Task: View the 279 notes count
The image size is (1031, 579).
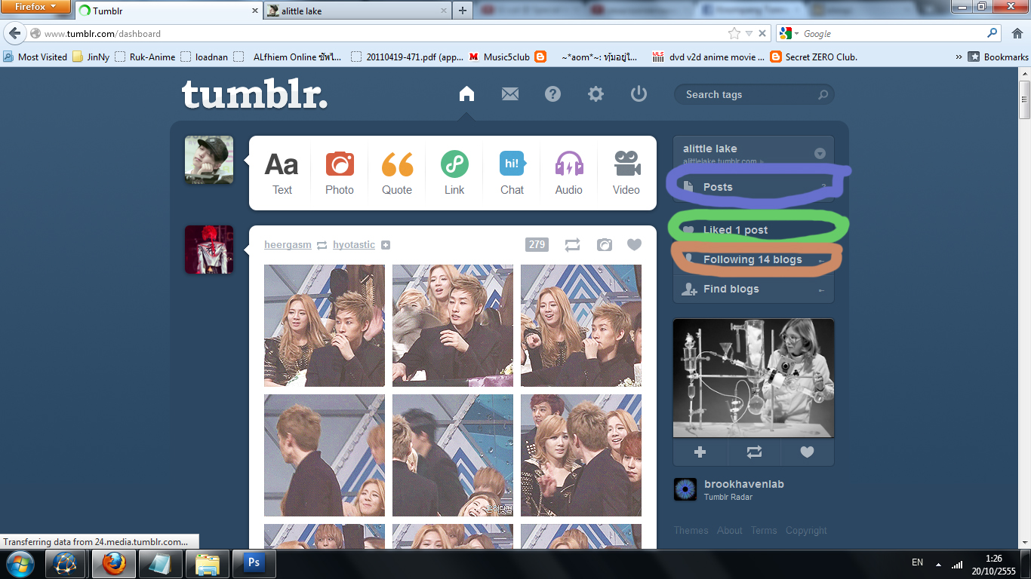Action: pos(537,244)
